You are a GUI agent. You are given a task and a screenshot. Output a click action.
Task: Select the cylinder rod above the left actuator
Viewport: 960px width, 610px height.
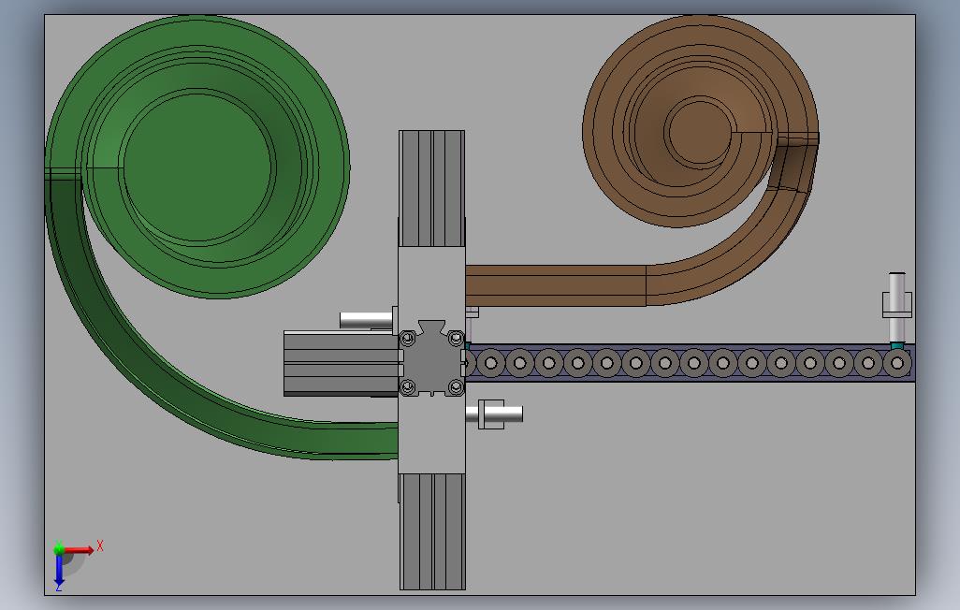point(366,320)
